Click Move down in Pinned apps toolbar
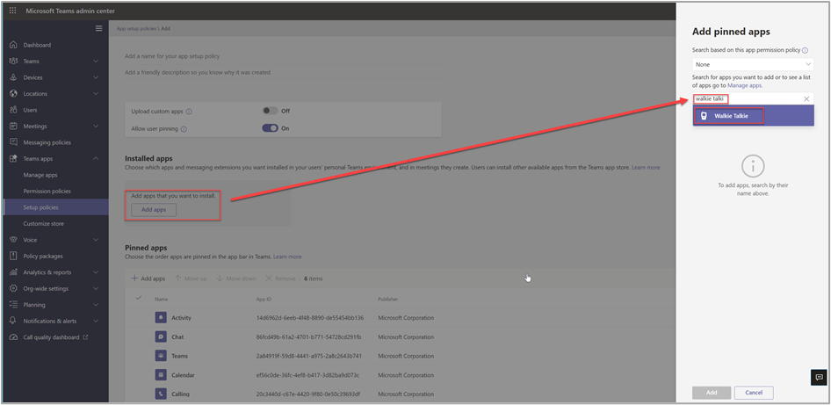 point(236,278)
